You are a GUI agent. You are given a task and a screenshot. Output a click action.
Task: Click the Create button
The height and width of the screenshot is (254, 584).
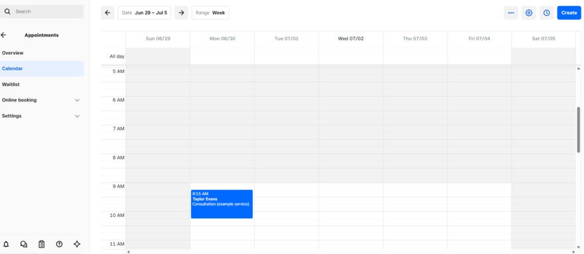[x=569, y=13]
